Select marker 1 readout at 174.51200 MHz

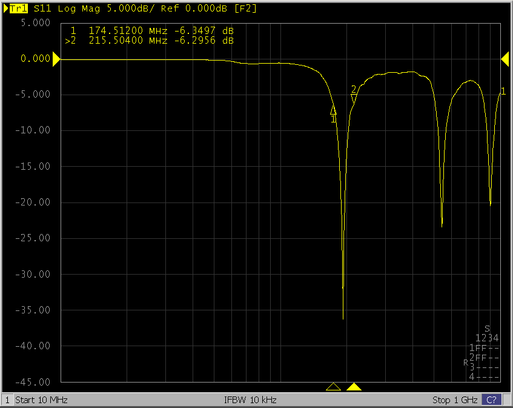point(151,30)
